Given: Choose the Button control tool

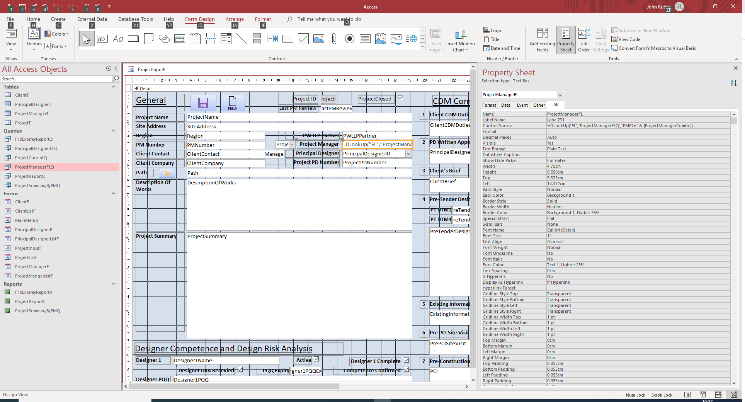Looking at the screenshot, I should pyautogui.click(x=133, y=39).
